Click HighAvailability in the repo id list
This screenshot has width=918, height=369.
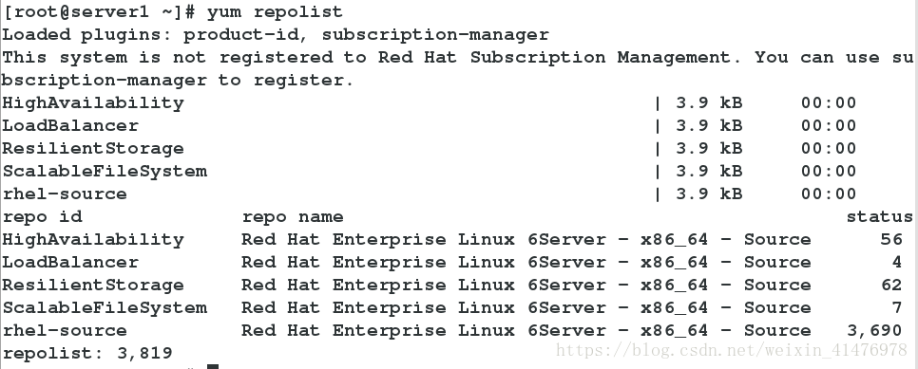[x=93, y=240]
